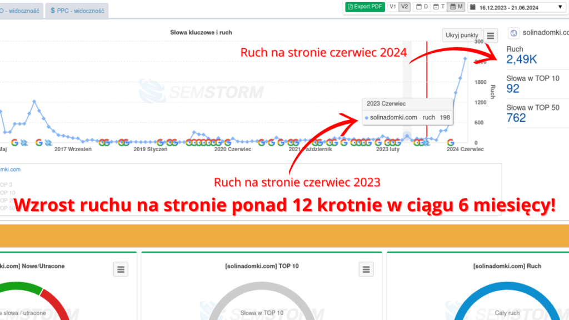Screen dimensions: 569x320
Task: Open the TOP 10 chart hamburger menu
Action: (x=366, y=269)
